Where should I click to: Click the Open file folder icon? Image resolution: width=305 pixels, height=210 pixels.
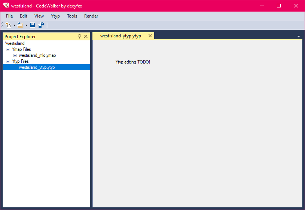click(x=20, y=25)
